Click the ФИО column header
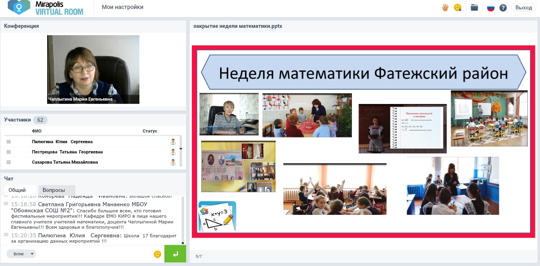This screenshot has height=266, width=540. 36,131
